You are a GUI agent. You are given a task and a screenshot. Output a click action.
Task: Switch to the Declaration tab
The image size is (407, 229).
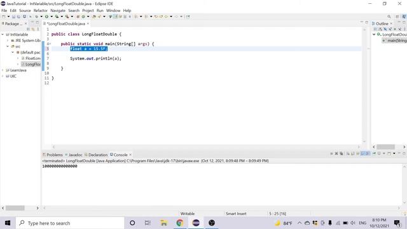tap(96, 155)
